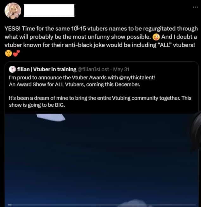Open filian's small avatar in quoted tweet

pos(12,69)
